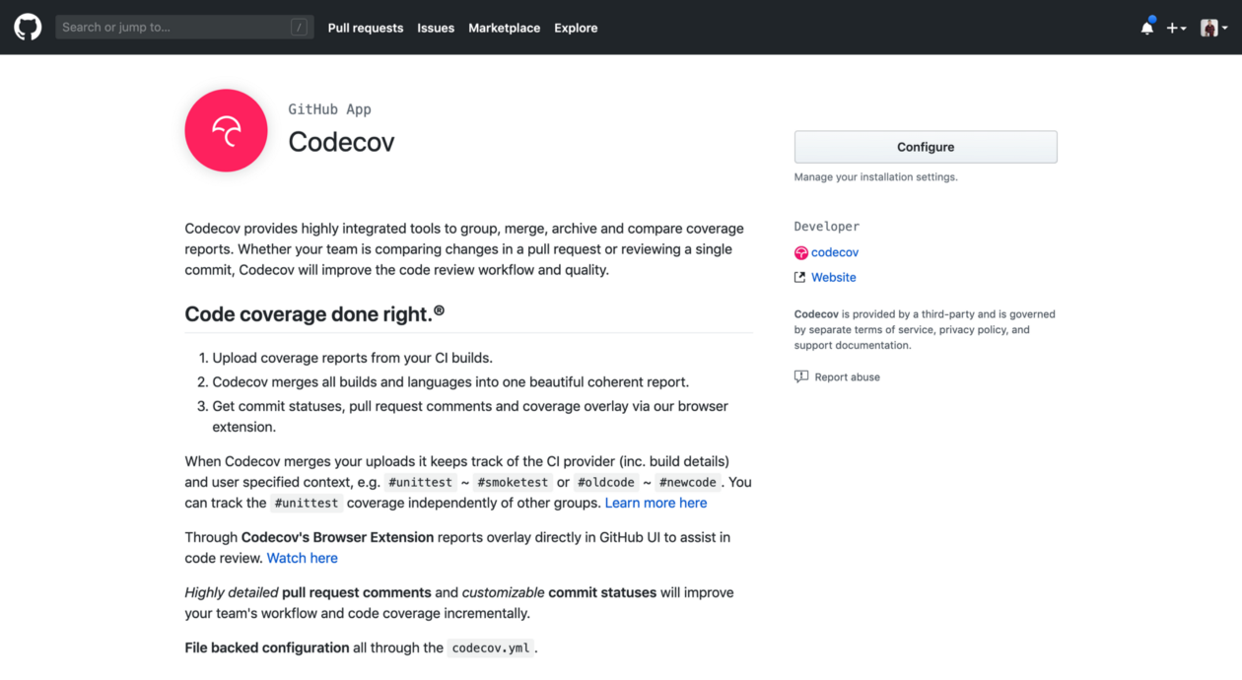
Task: Click the Report abuse book icon
Action: point(800,375)
